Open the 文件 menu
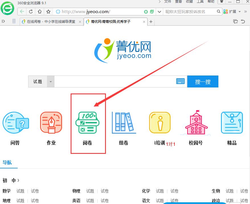The width and height of the screenshot is (250, 204). click(x=168, y=2)
